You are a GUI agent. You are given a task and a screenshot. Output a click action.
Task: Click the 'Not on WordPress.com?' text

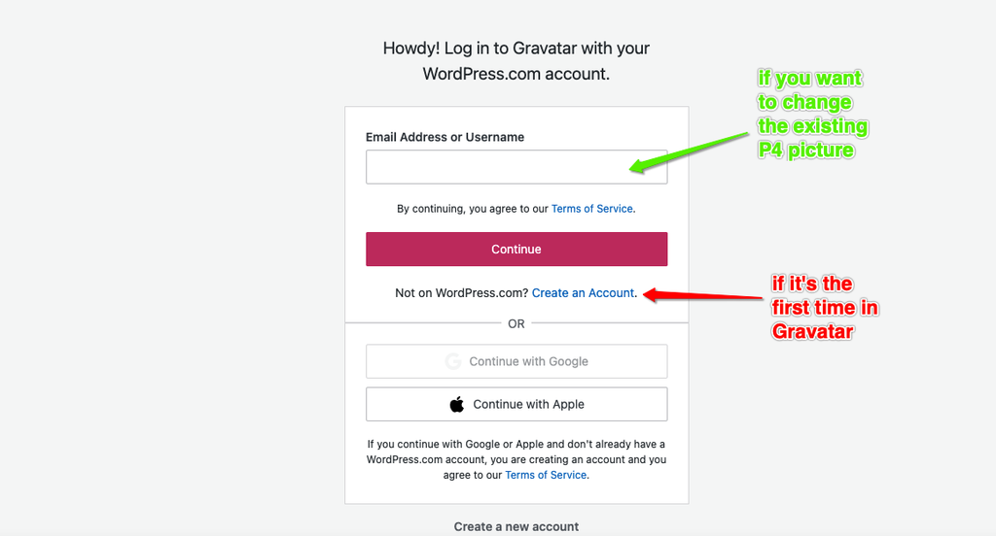point(462,293)
